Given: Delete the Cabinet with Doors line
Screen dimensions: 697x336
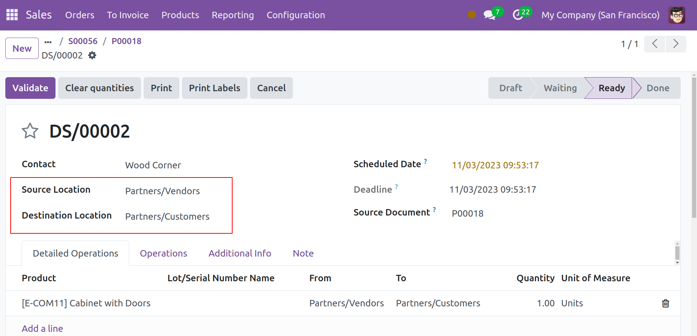Looking at the screenshot, I should (665, 303).
